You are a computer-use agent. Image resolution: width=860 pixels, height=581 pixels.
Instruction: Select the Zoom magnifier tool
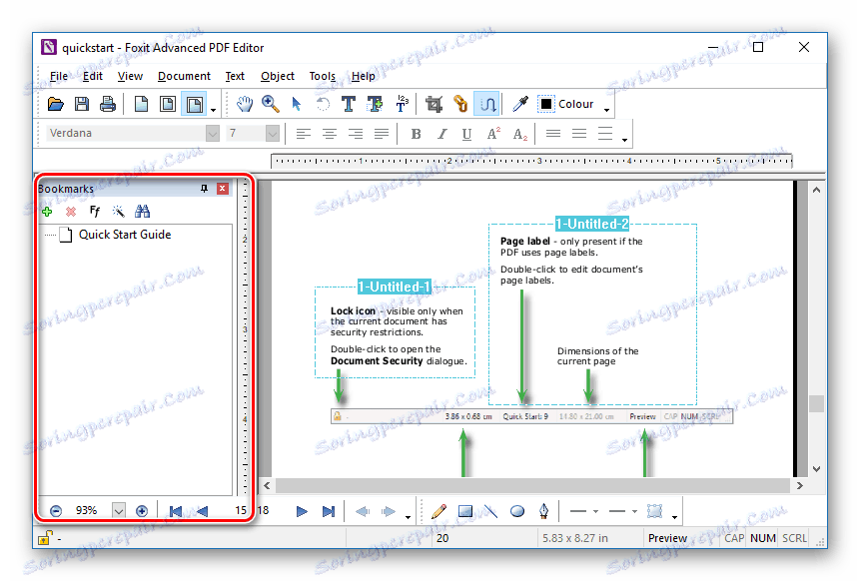coord(271,104)
